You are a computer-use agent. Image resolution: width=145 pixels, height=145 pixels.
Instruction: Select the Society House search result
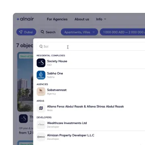tap(91, 63)
